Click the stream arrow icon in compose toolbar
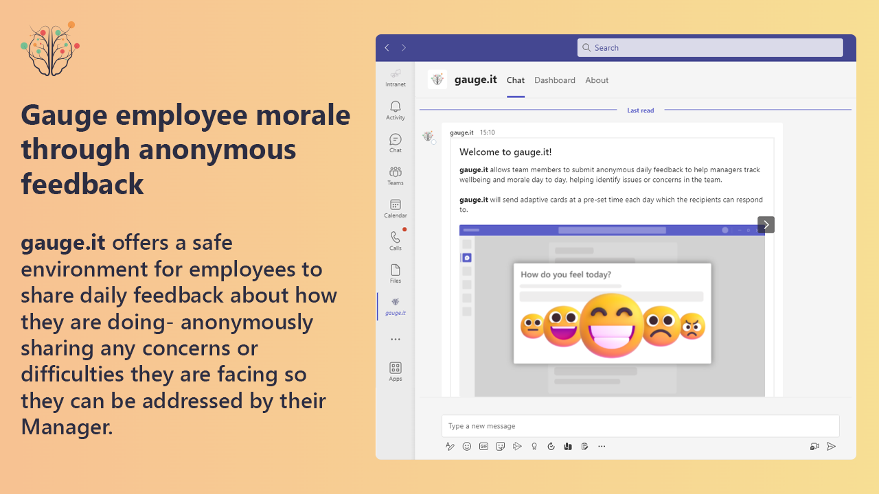 tap(517, 446)
